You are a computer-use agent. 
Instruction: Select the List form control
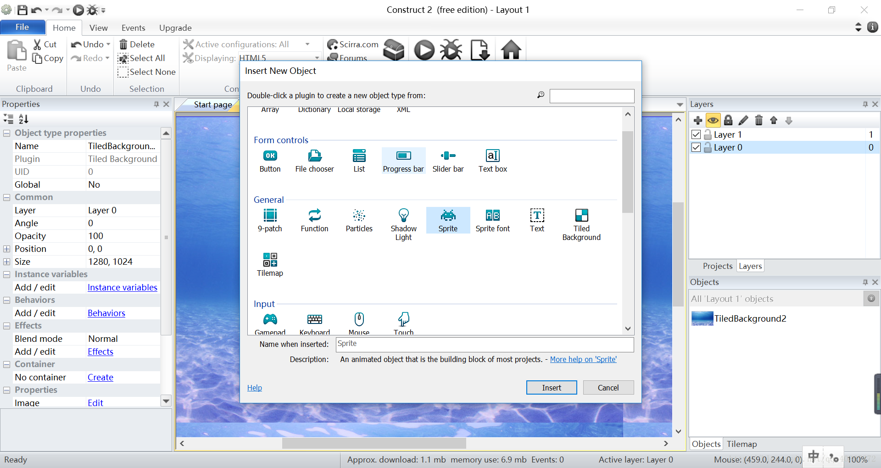pos(359,161)
